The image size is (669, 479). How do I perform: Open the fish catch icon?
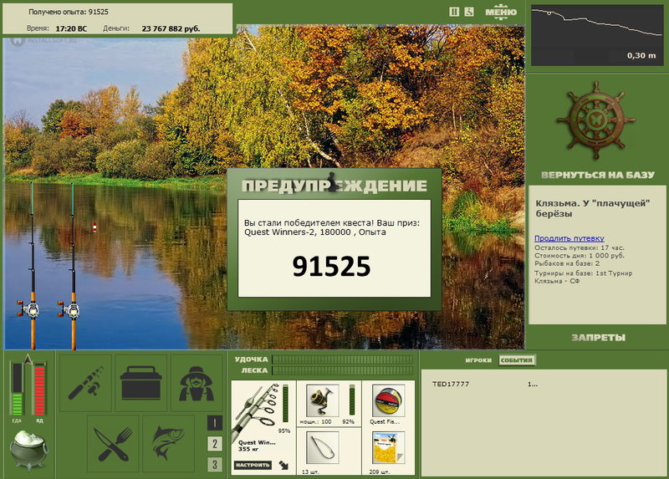click(x=169, y=444)
